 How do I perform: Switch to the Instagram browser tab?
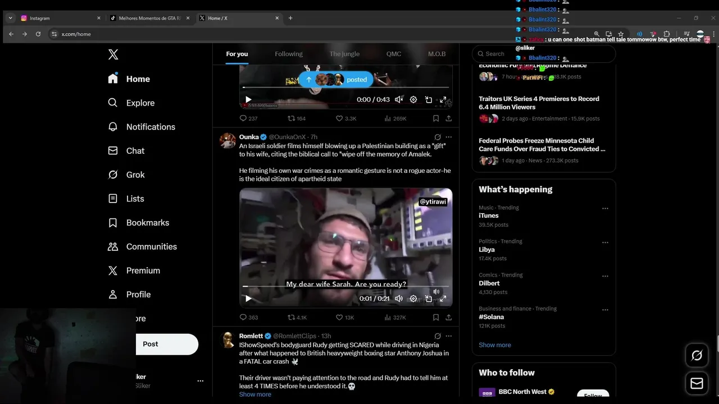click(x=61, y=18)
